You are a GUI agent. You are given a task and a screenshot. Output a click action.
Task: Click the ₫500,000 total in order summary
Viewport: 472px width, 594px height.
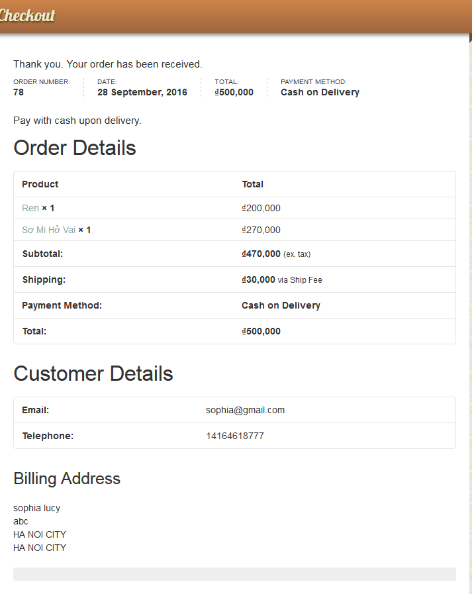(234, 92)
